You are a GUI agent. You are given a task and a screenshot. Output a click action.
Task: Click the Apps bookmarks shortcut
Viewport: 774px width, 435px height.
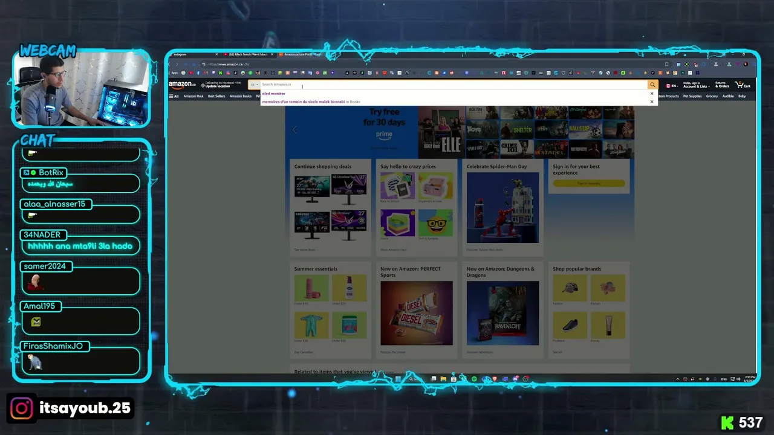tap(174, 73)
